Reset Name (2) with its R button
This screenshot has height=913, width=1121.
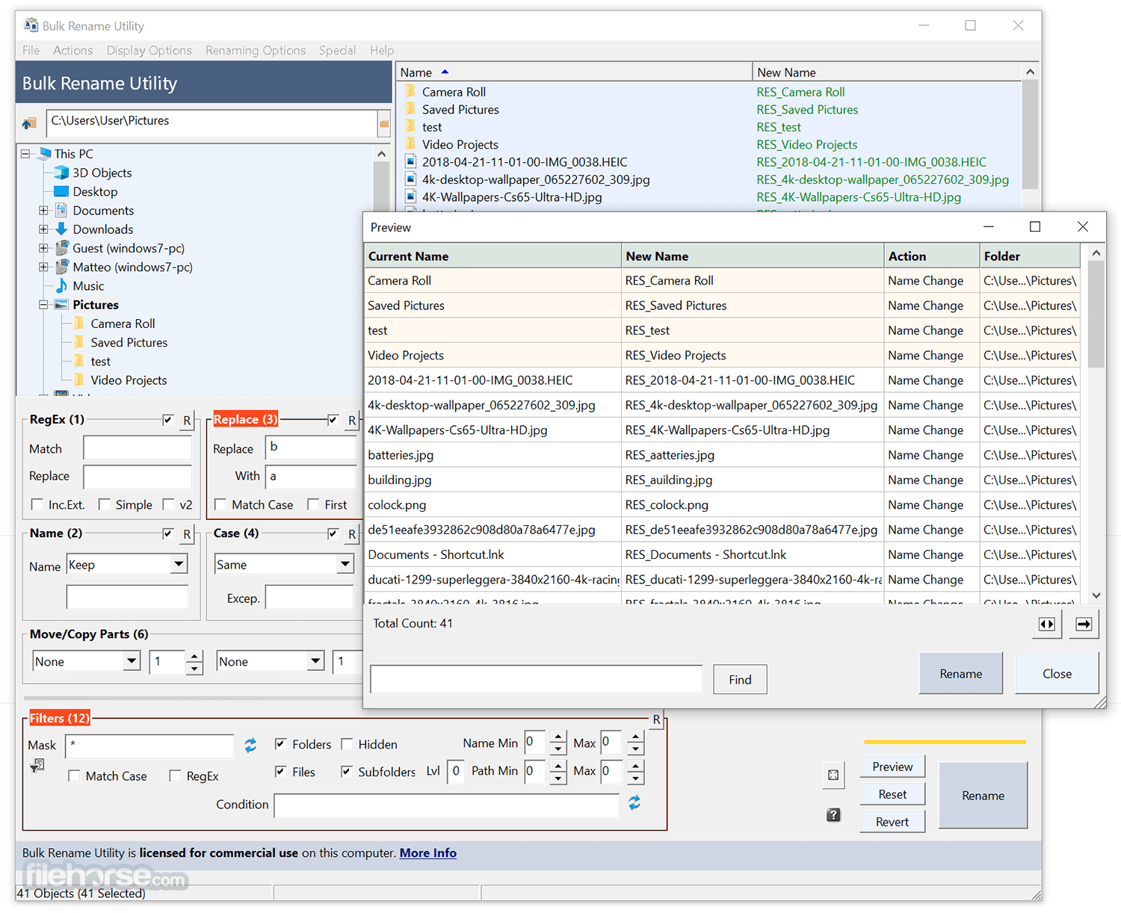click(187, 534)
